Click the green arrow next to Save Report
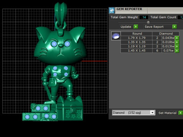Viewport: 183px width, 137px height. pyautogui.click(x=175, y=27)
